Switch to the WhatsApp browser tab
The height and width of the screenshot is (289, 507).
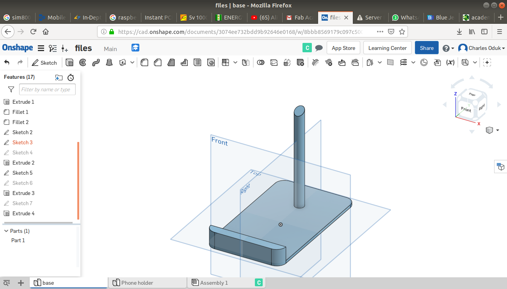(x=406, y=18)
